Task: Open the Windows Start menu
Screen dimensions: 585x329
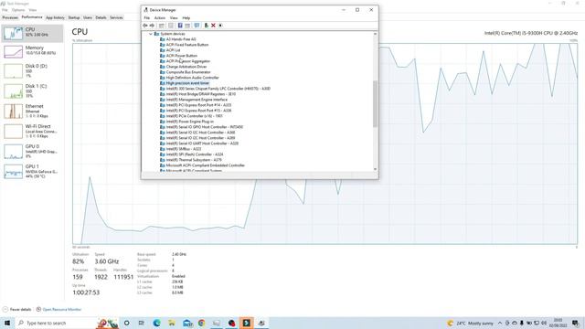Action: tap(7, 323)
